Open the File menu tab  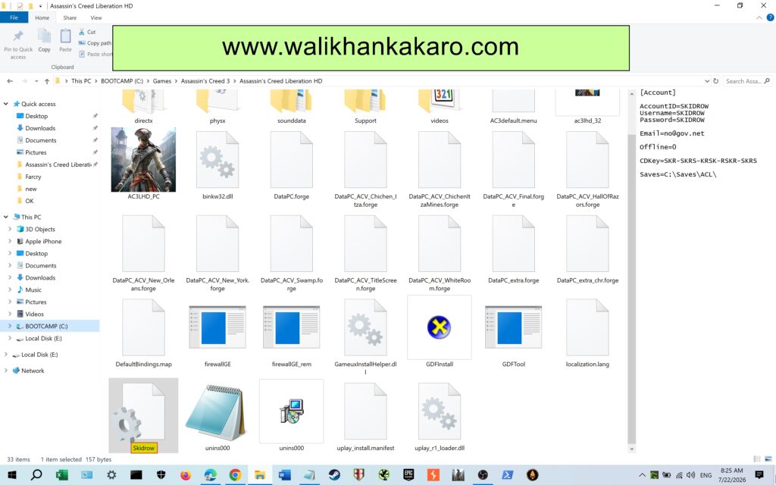click(x=14, y=18)
